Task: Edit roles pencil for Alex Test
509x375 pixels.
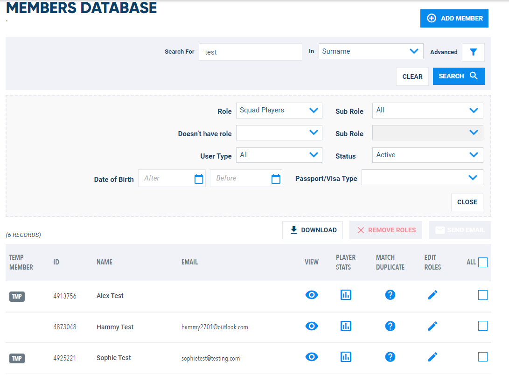Action: pos(432,295)
